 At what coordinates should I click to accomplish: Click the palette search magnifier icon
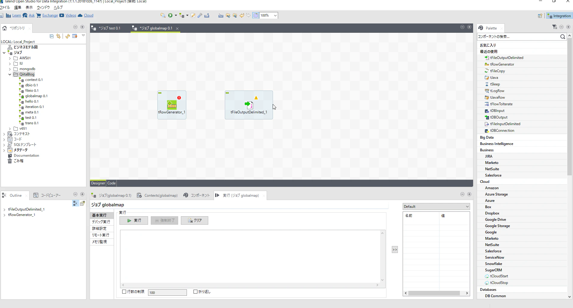(x=562, y=37)
